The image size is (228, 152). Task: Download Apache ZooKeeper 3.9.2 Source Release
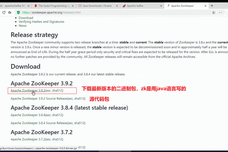[x=39, y=98]
